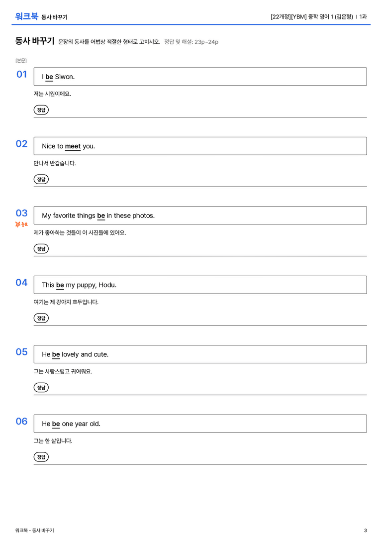Click the blue 워크북 logo in header
The width and height of the screenshot is (382, 541).
(26, 16)
